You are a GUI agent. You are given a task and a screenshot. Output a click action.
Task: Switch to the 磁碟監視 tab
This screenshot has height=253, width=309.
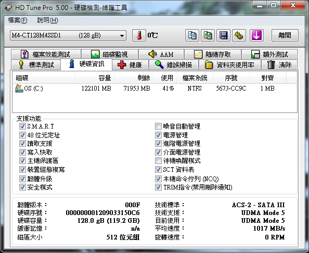coord(110,54)
